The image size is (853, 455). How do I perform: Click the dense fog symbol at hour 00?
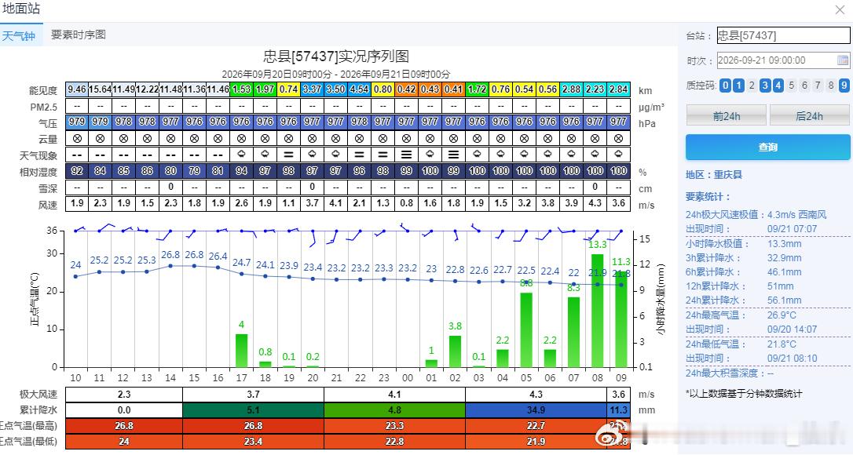click(406, 155)
